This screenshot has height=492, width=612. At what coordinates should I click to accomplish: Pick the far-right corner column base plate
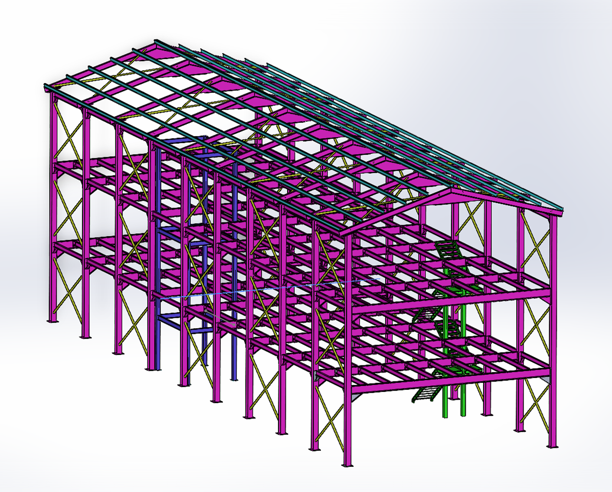point(552,447)
